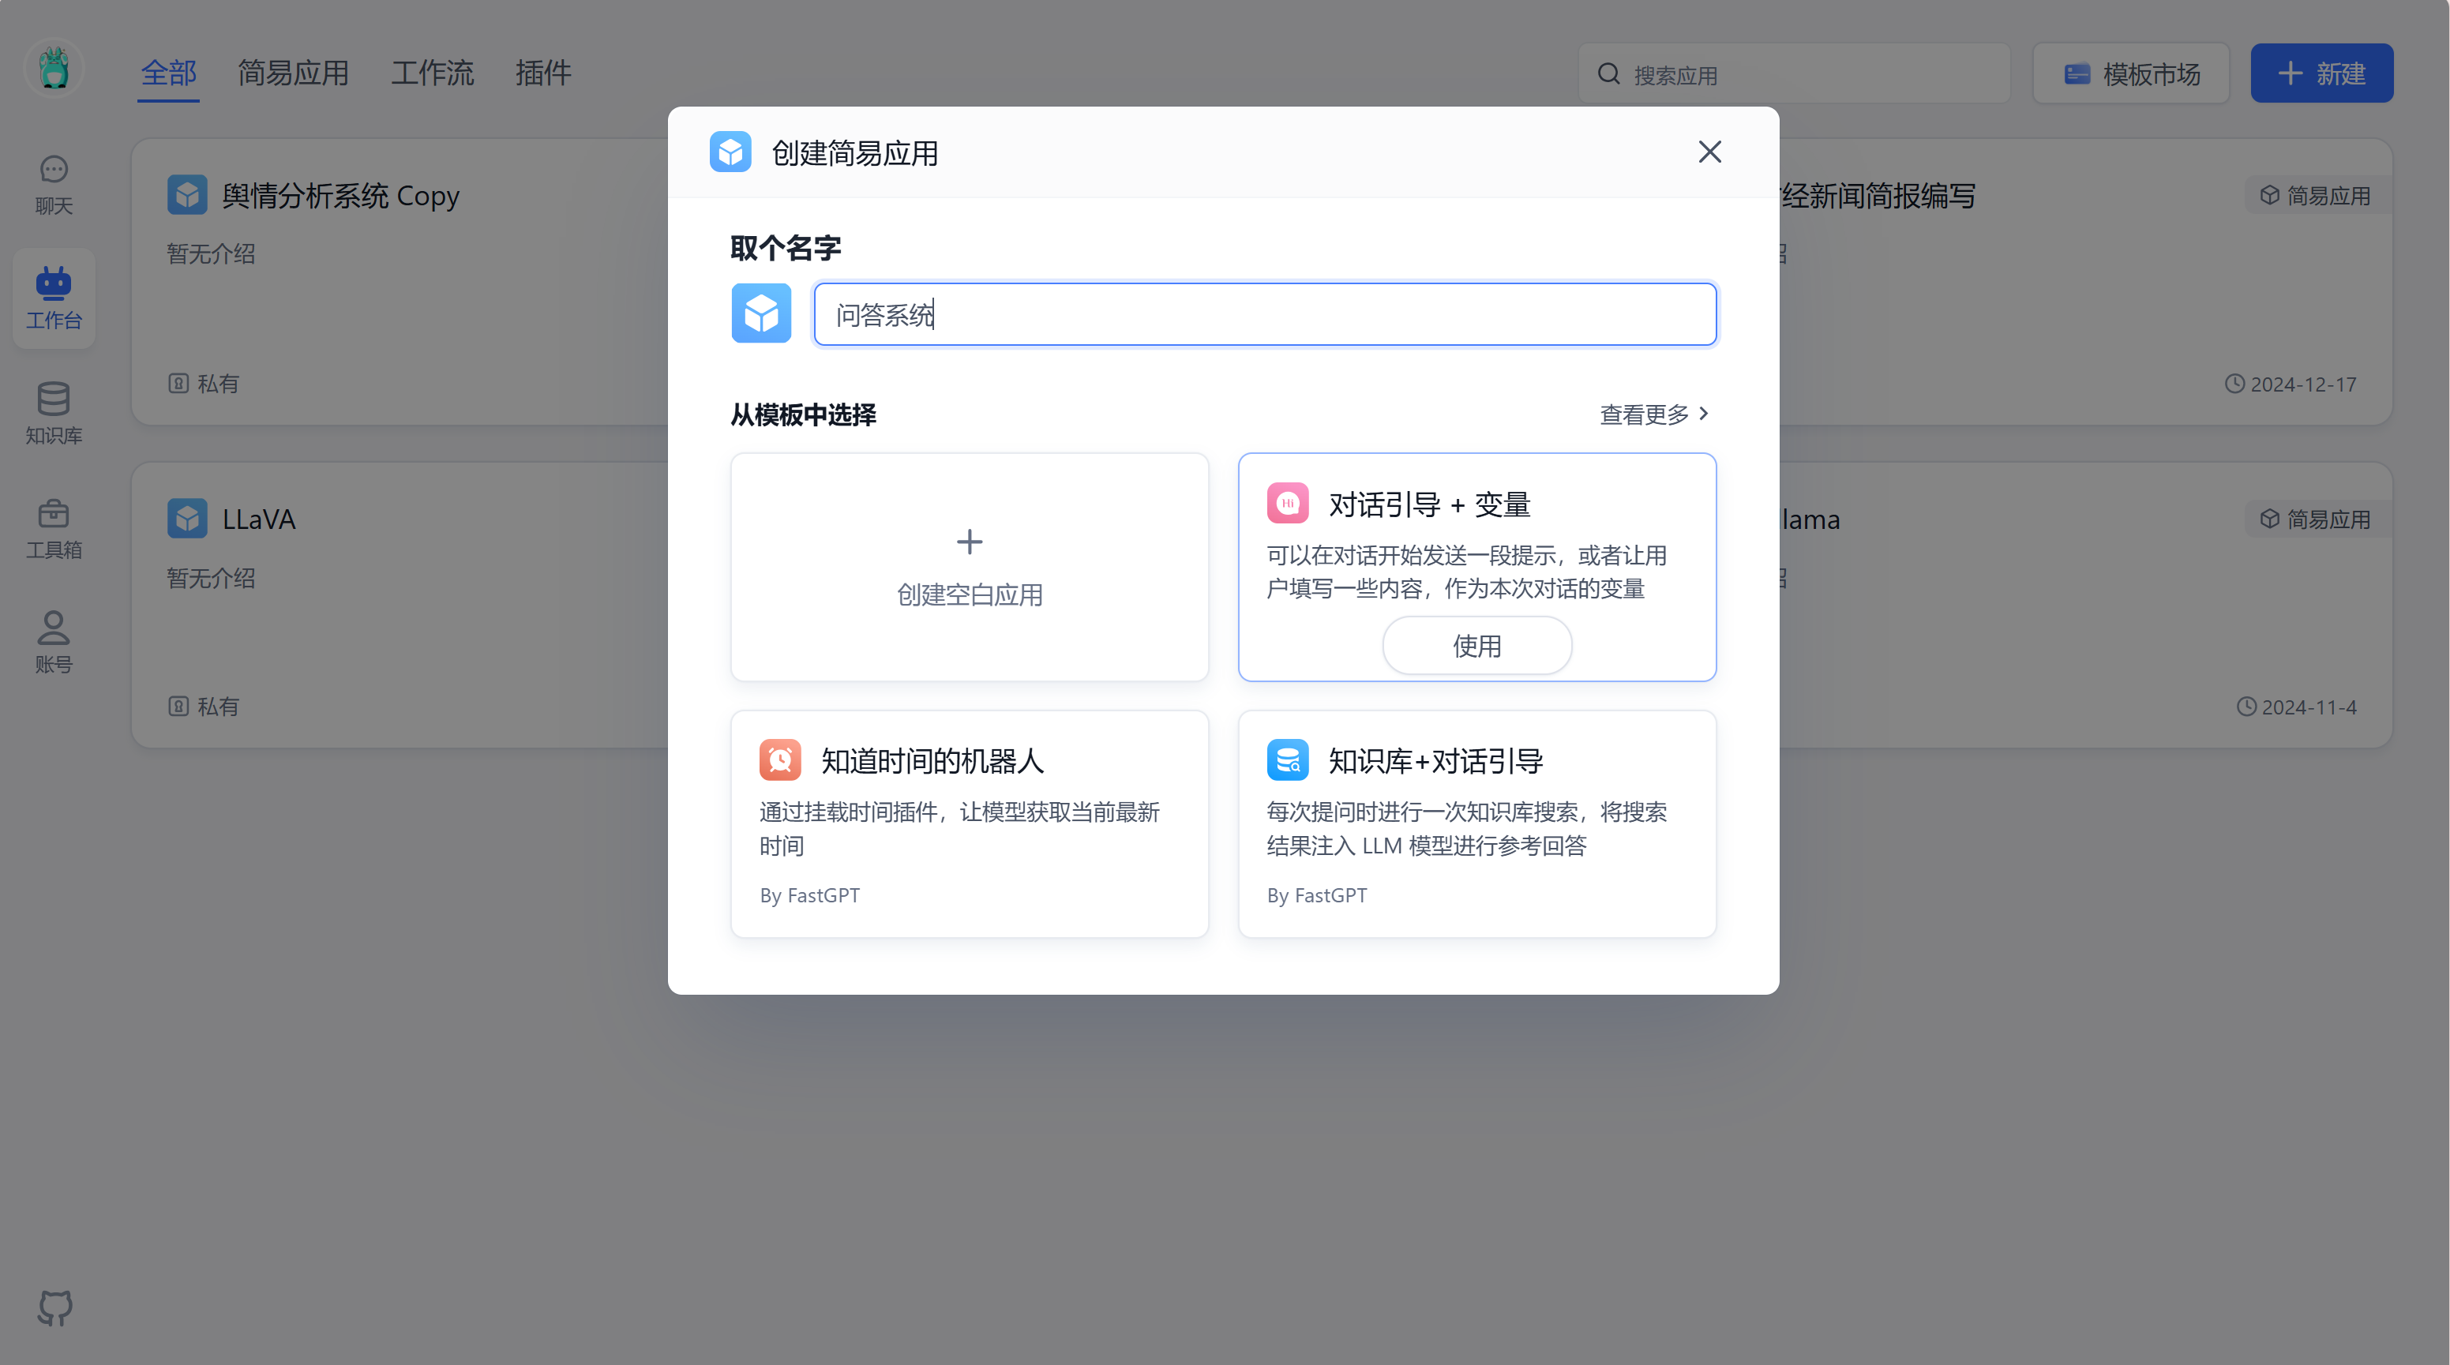Screen dimensions: 2450x1365
Task: Click the 舆情分析系统 Copy title
Action: (x=340, y=196)
